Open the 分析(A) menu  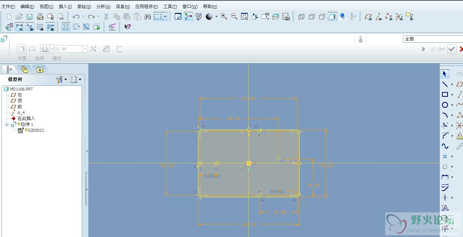pos(103,6)
